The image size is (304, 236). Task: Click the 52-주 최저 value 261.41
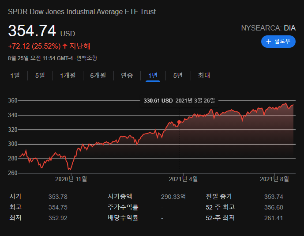tap(274, 218)
